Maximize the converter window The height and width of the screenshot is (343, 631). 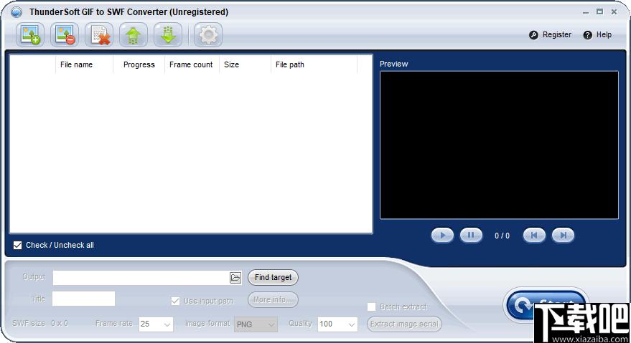click(x=599, y=12)
